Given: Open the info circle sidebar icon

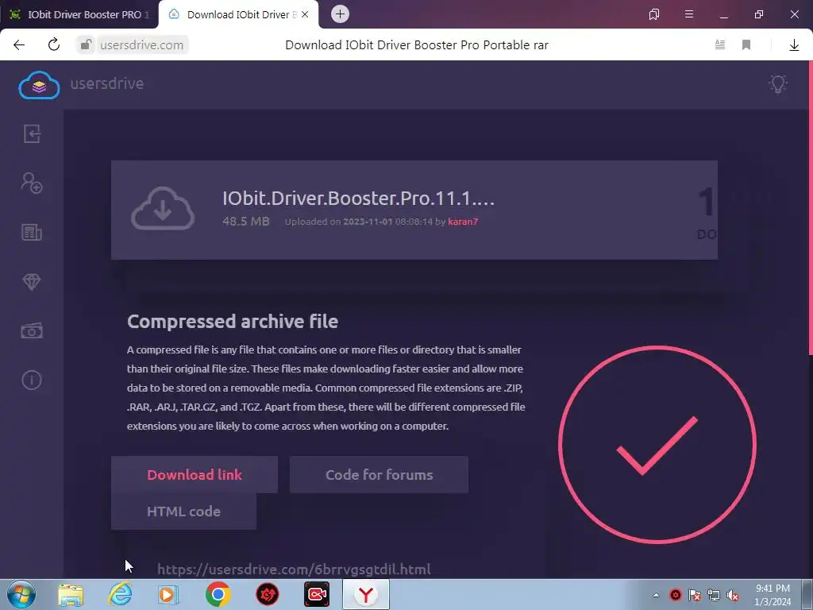Looking at the screenshot, I should pos(32,380).
